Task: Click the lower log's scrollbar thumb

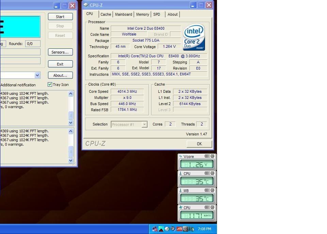Action: 71,151
